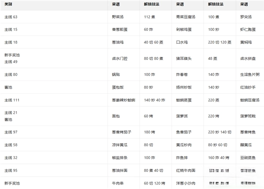Select the 生滚鱼片粥 cell
This screenshot has width=264, height=189.
tap(249, 74)
